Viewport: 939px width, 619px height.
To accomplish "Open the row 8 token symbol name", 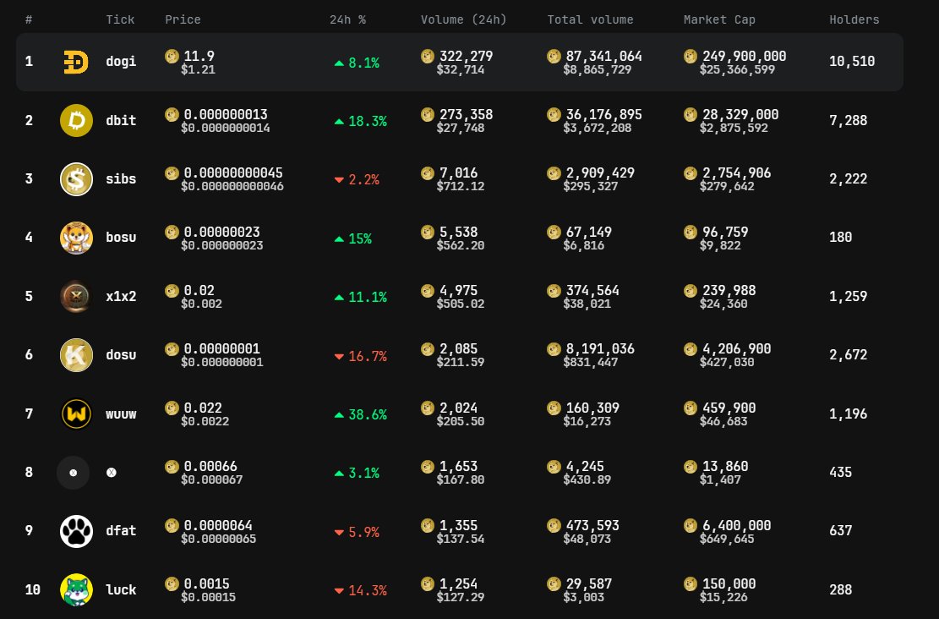I will [x=112, y=472].
